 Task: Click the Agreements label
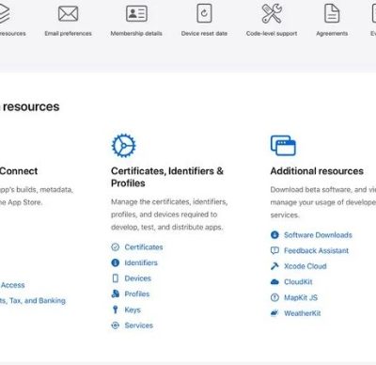332,33
